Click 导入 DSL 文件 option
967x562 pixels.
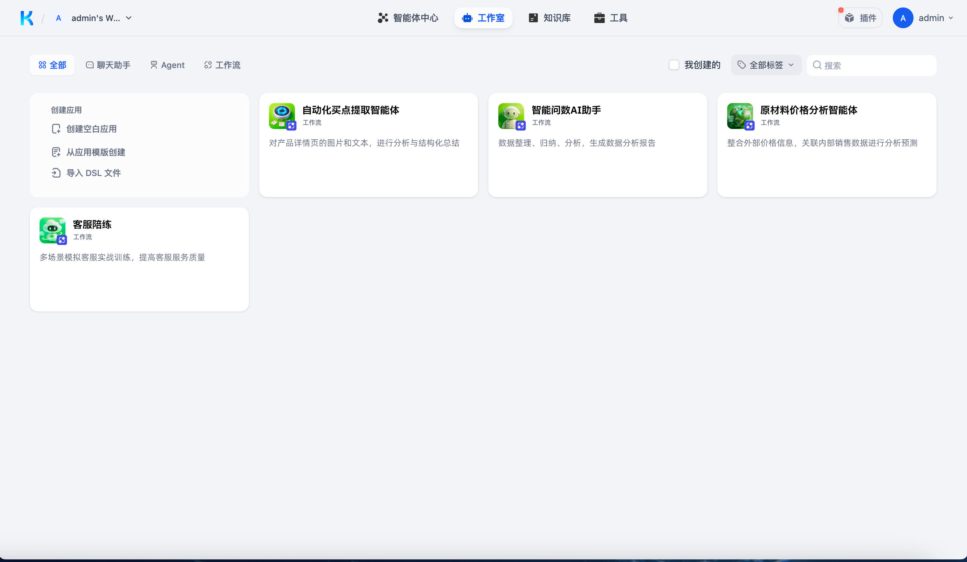93,173
